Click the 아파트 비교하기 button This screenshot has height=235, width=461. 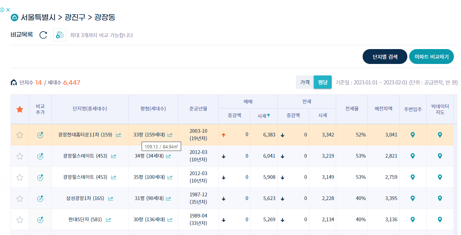(x=431, y=56)
